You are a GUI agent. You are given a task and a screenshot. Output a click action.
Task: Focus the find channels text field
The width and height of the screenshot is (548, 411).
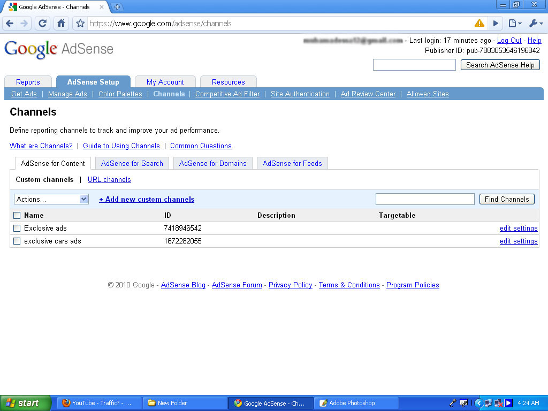click(425, 199)
